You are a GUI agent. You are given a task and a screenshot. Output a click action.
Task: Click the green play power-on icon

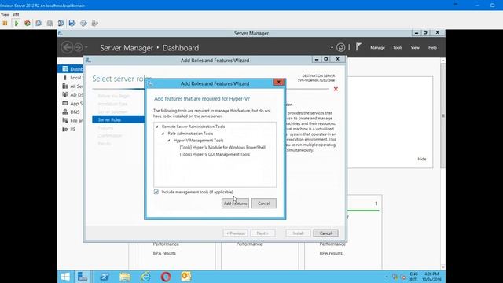pyautogui.click(x=17, y=23)
